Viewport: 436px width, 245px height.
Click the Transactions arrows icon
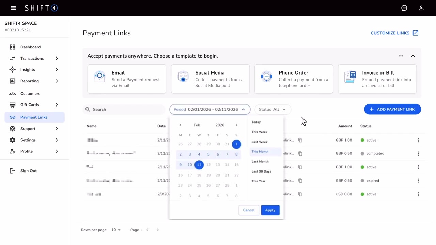(13, 58)
